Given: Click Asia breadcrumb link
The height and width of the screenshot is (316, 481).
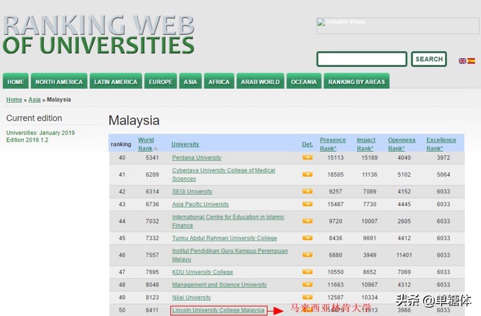Looking at the screenshot, I should pos(34,100).
